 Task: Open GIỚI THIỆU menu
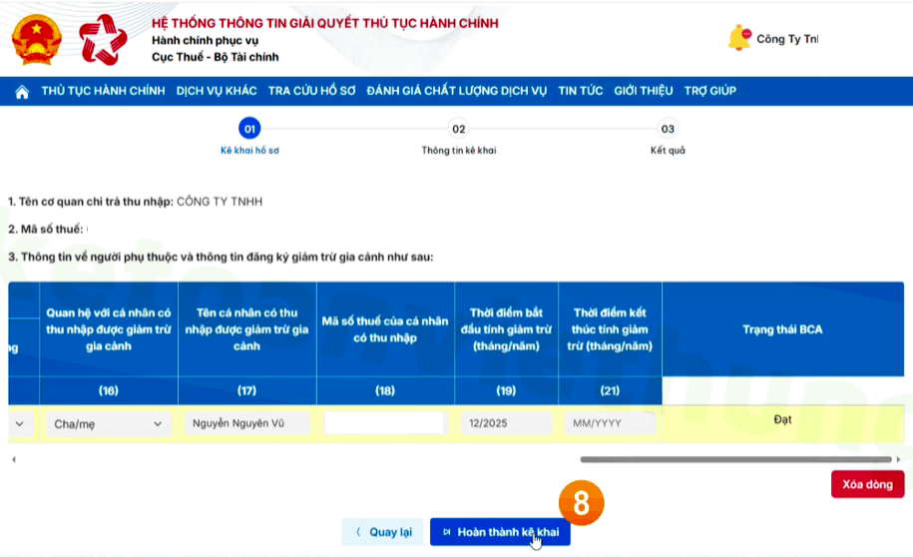coord(644,91)
